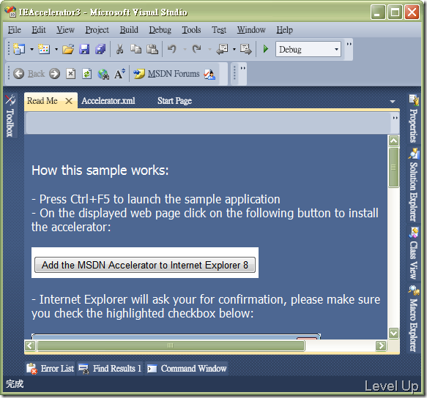The height and width of the screenshot is (398, 427).
Task: Open the Project menu
Action: click(x=97, y=30)
